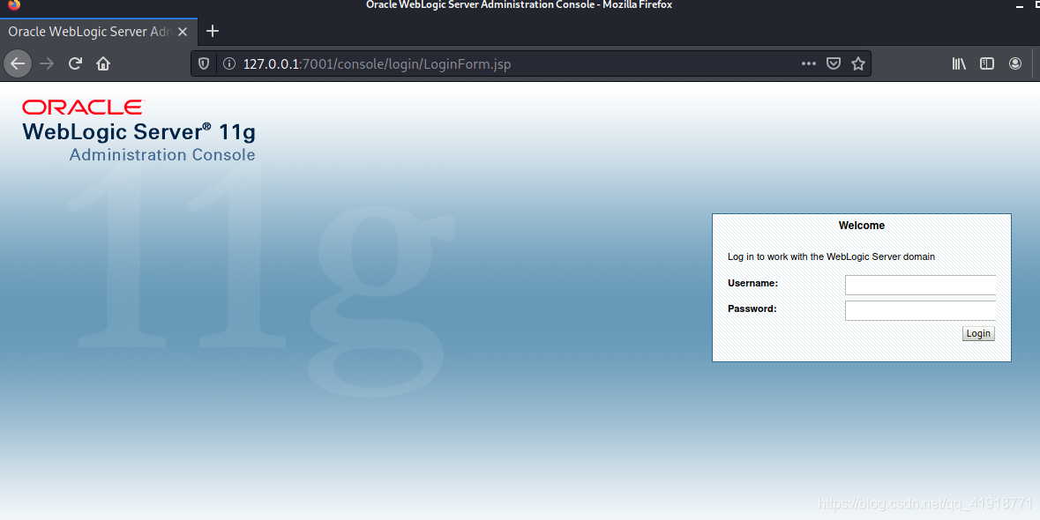The height and width of the screenshot is (520, 1040).
Task: Save page to Pocket
Action: (x=834, y=63)
